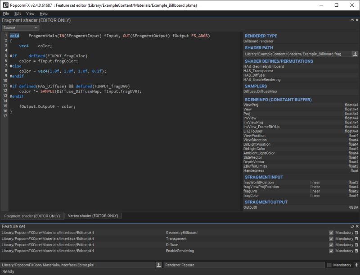Click the EnableRendering feature name
Viewport: 360px width, 275px height.
click(x=180, y=251)
